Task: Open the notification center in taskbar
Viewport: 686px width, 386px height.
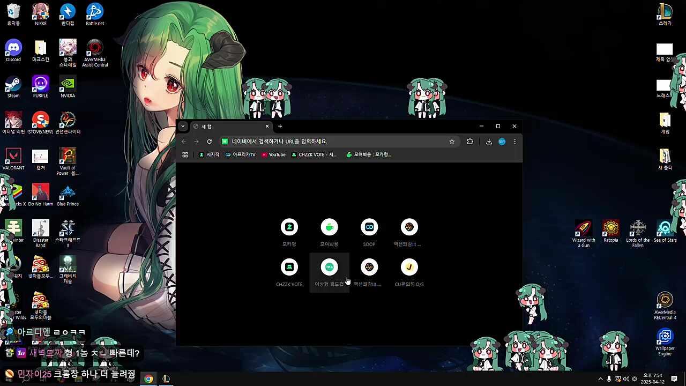Action: click(674, 379)
